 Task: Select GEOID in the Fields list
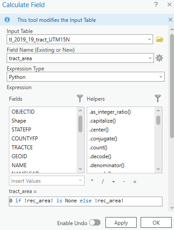point(19,156)
